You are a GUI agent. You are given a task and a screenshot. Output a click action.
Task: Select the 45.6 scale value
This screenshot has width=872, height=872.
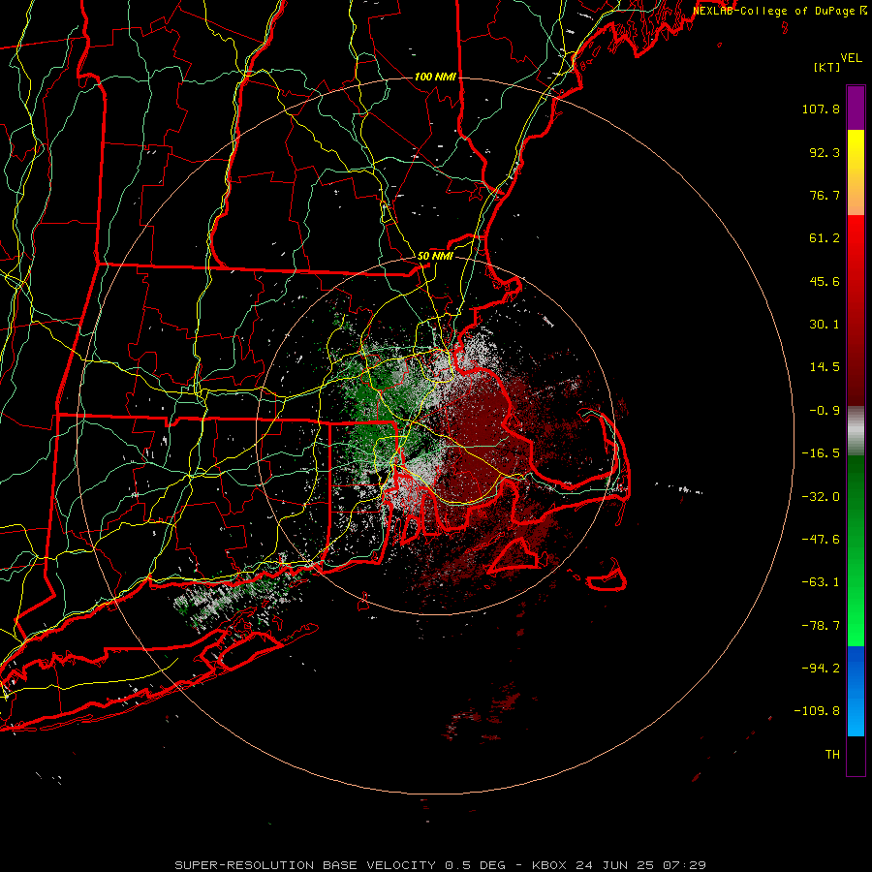(825, 281)
